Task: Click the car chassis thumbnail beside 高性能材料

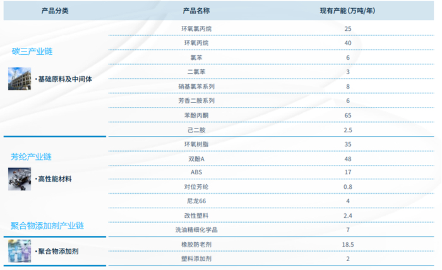Action: tap(20, 179)
